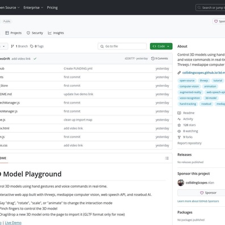
Task: Open the Packages heading link
Action: pyautogui.click(x=185, y=213)
